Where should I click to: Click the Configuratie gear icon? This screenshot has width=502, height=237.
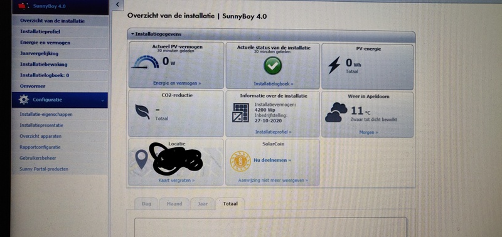tap(24, 100)
